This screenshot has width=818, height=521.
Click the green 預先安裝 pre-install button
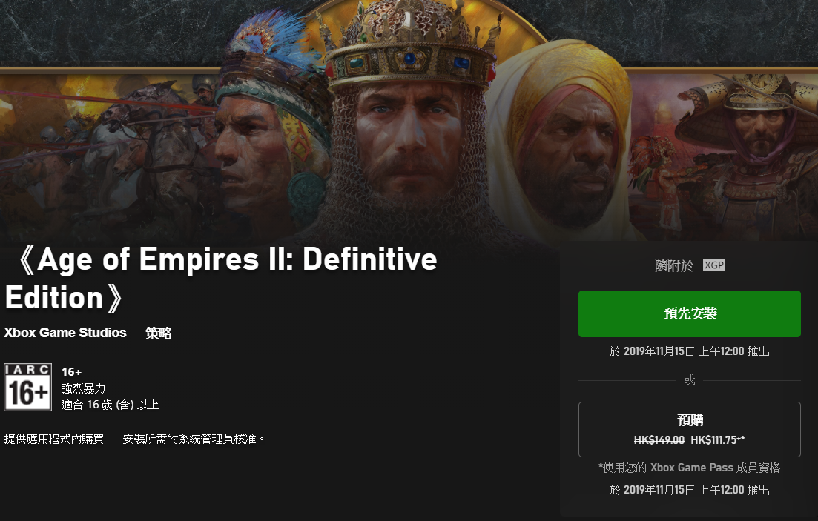(689, 313)
